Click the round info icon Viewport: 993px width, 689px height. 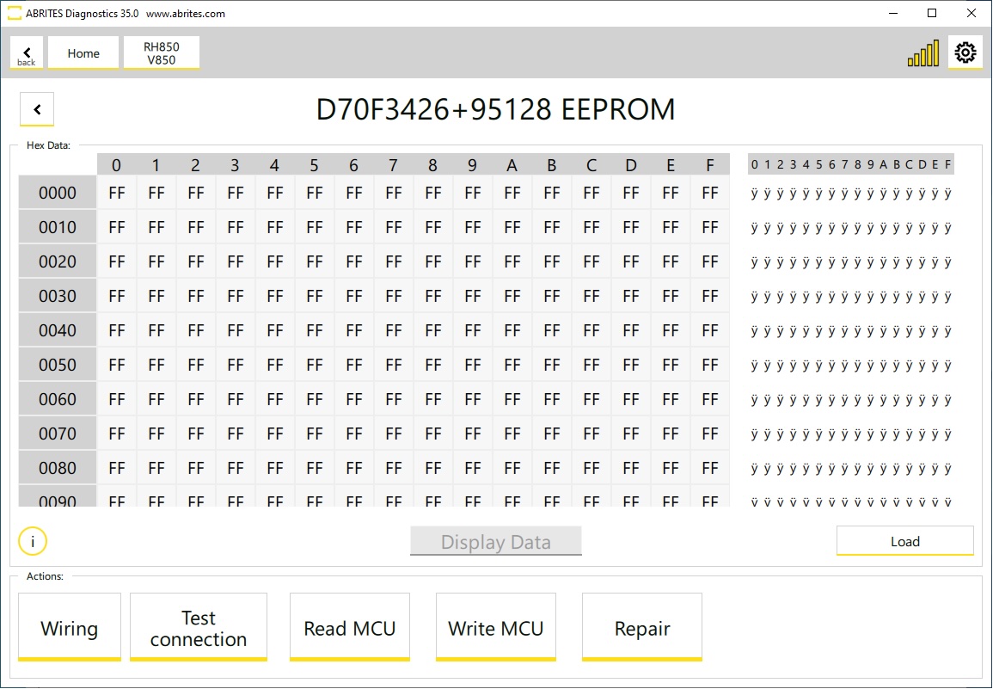tap(33, 541)
